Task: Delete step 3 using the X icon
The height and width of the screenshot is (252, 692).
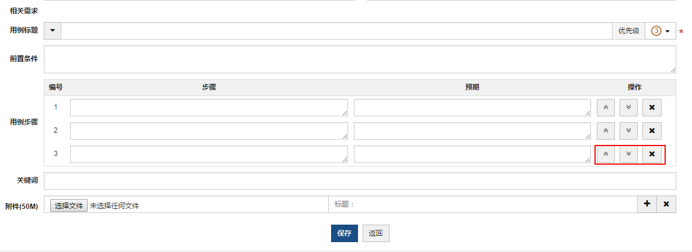Action: click(x=652, y=154)
